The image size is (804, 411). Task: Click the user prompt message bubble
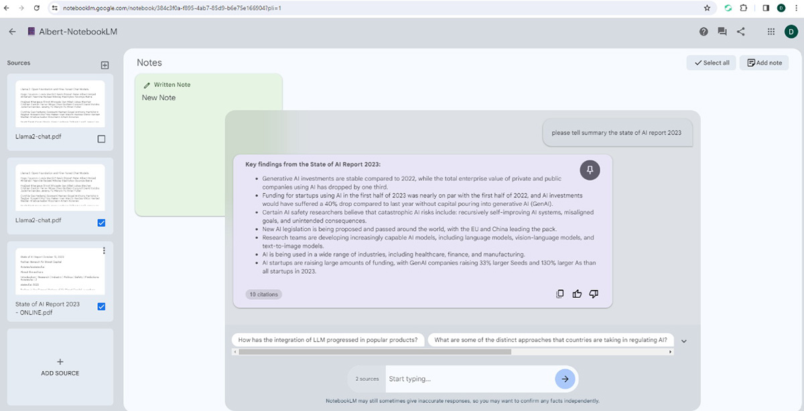click(616, 133)
